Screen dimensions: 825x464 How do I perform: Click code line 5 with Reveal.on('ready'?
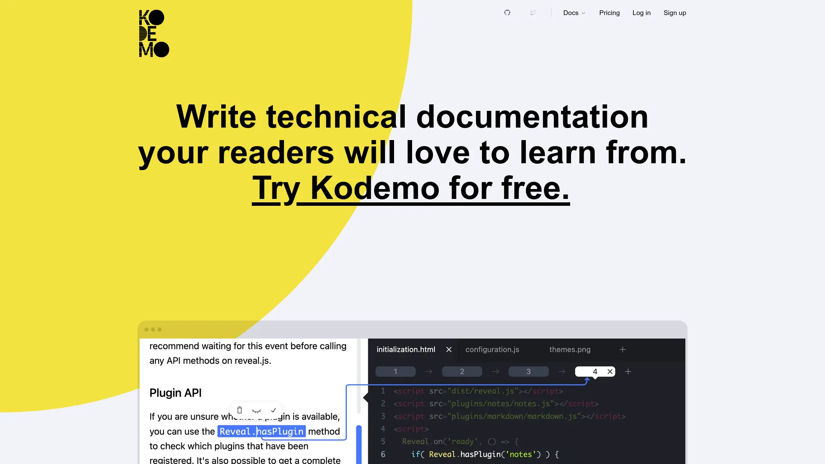460,442
